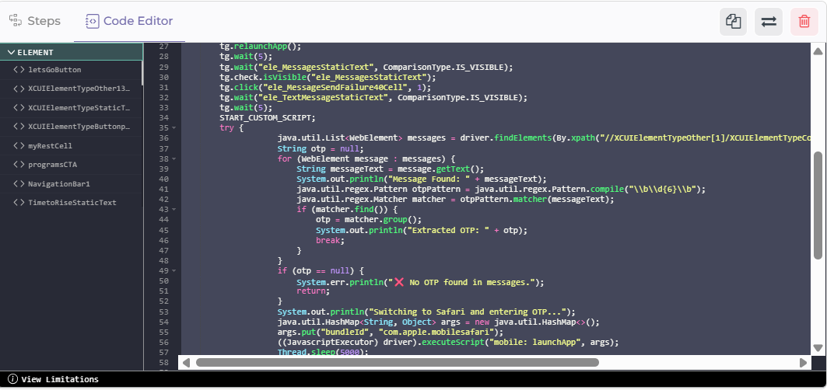Collapse the ELEMENT section chevron

point(11,52)
